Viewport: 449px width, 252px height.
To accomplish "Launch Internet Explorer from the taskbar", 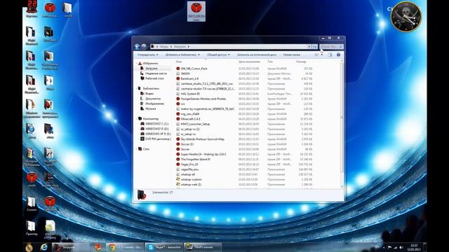I will 43,247.
